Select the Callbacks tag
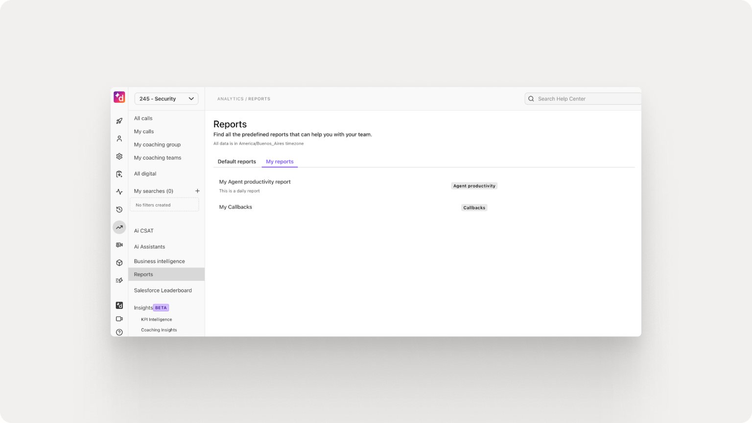Viewport: 752px width, 423px height. (474, 207)
